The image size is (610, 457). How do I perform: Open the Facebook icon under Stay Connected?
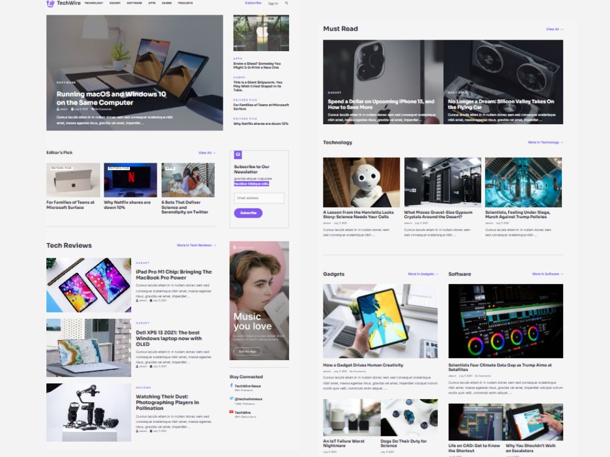[x=231, y=386]
